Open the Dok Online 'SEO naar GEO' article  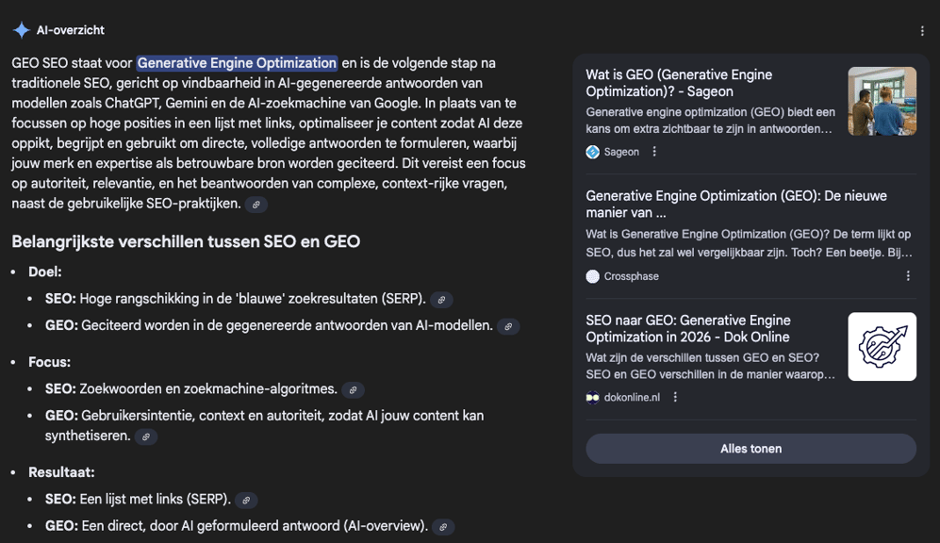coord(687,328)
